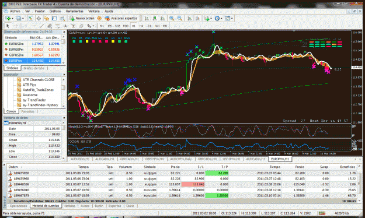Open the Profiles toolbar icon
This screenshot has width=365, height=218.
pos(18,18)
